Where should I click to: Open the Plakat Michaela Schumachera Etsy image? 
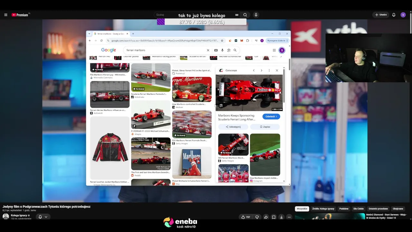(x=192, y=163)
